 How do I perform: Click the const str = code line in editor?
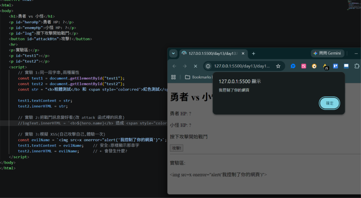[x=93, y=89]
